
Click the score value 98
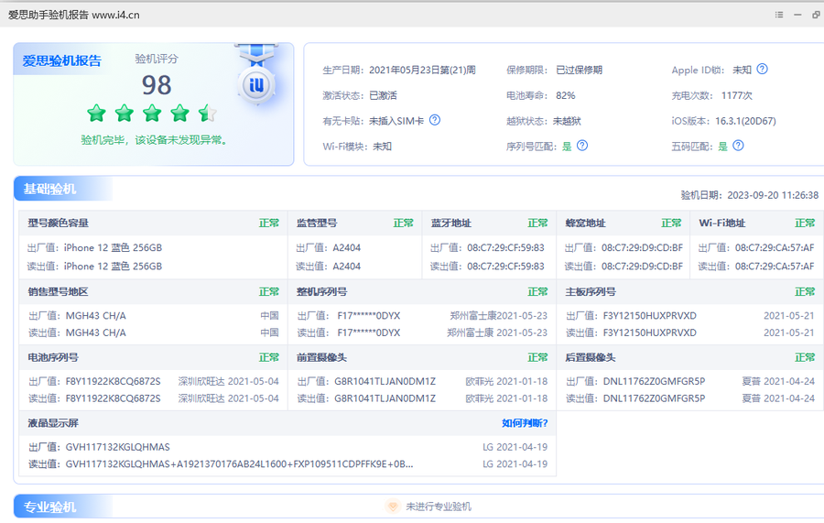pos(157,85)
